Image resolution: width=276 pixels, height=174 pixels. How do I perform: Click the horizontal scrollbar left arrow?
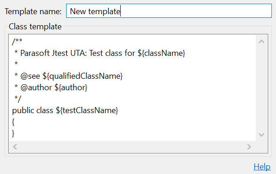(x=15, y=147)
